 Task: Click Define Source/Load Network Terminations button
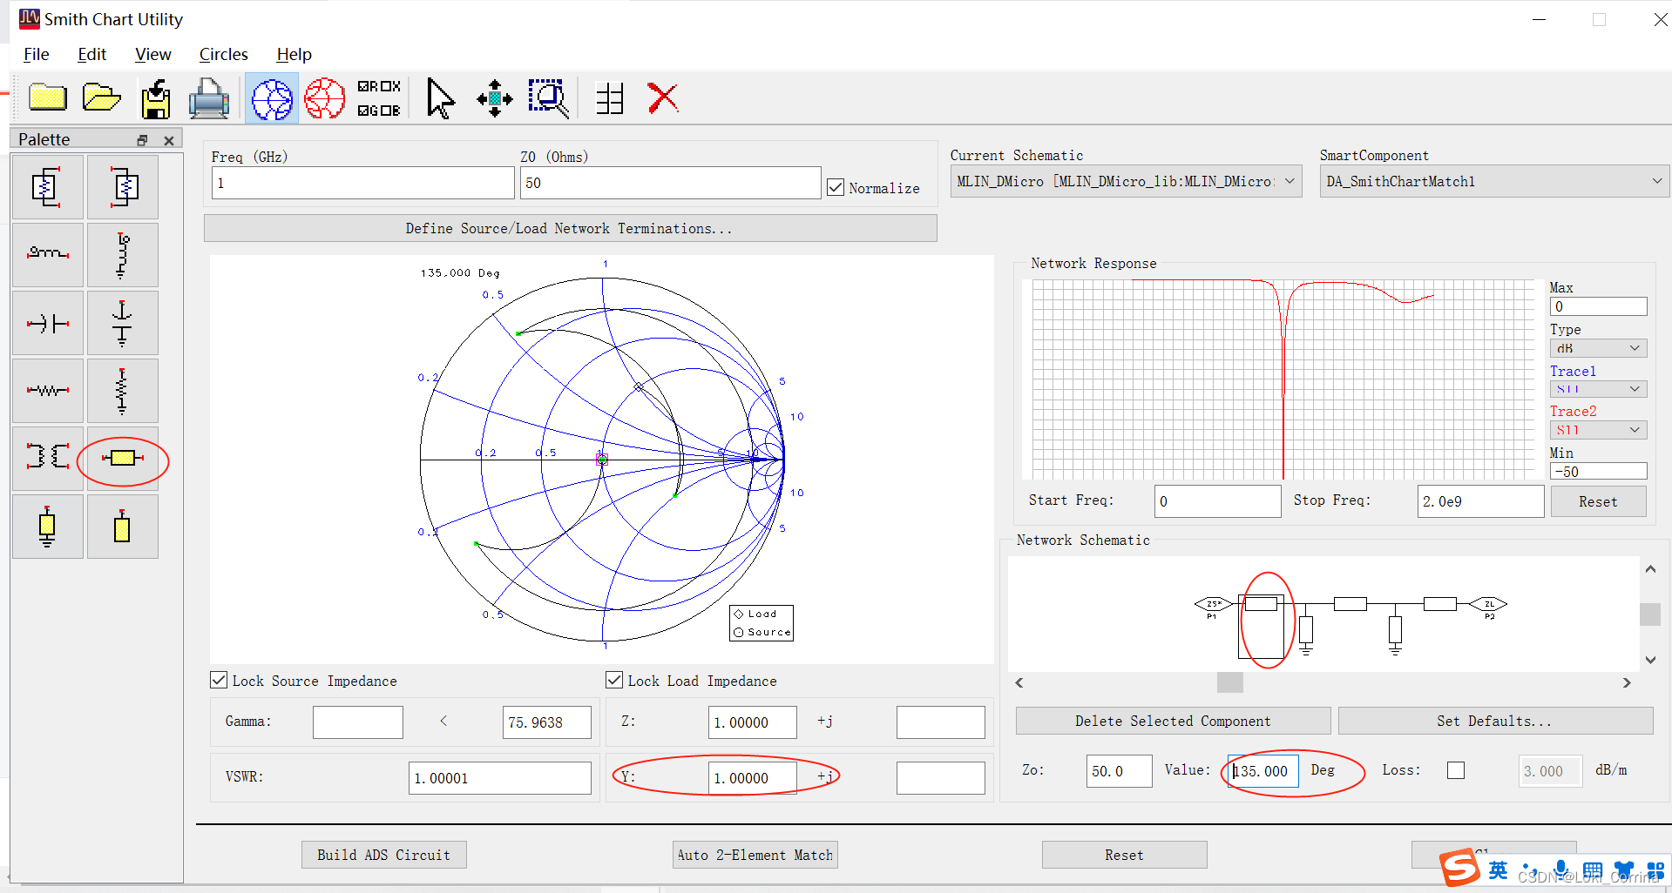tap(570, 228)
